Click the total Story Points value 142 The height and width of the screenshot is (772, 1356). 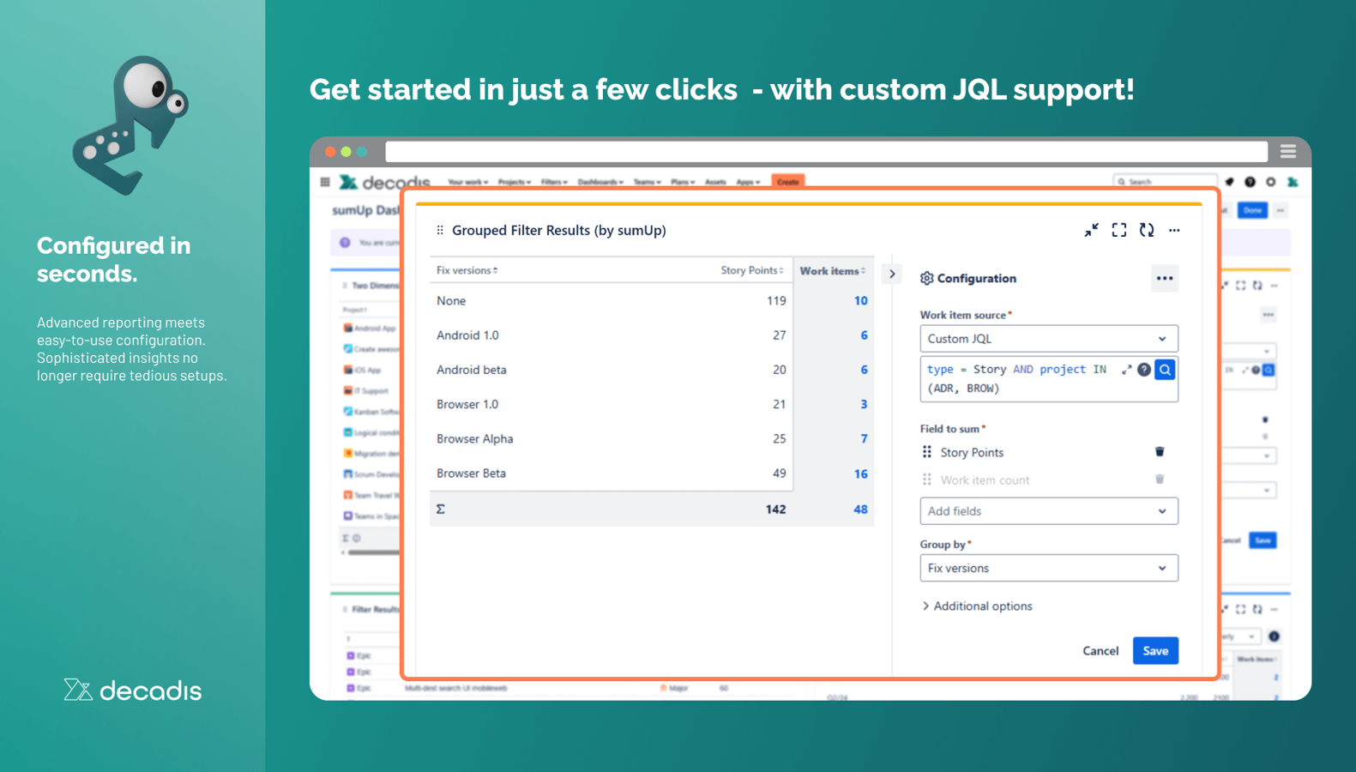pyautogui.click(x=775, y=510)
